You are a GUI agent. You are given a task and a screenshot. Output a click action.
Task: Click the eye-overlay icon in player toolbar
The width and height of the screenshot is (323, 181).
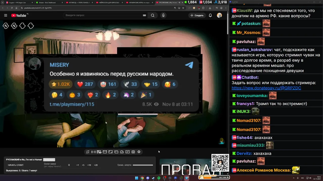(99, 152)
